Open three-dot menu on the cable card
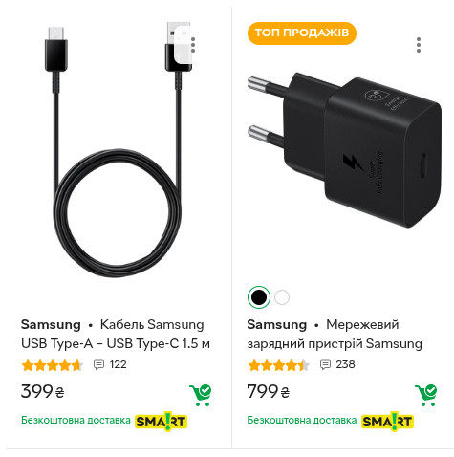 [193, 45]
